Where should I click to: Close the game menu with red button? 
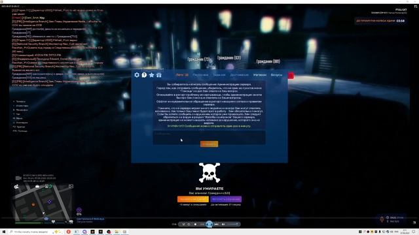291,76
